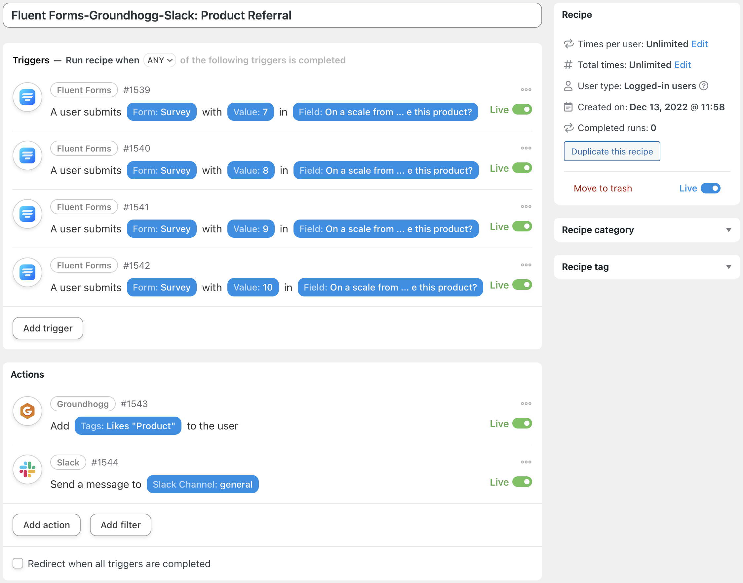Open the three-dot menu for Groundhogg action
Viewport: 743px width, 583px height.
[x=526, y=403]
